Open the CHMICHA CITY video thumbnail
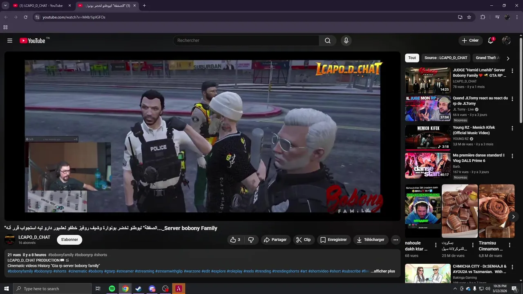Image resolution: width=523 pixels, height=294 pixels. point(428,274)
